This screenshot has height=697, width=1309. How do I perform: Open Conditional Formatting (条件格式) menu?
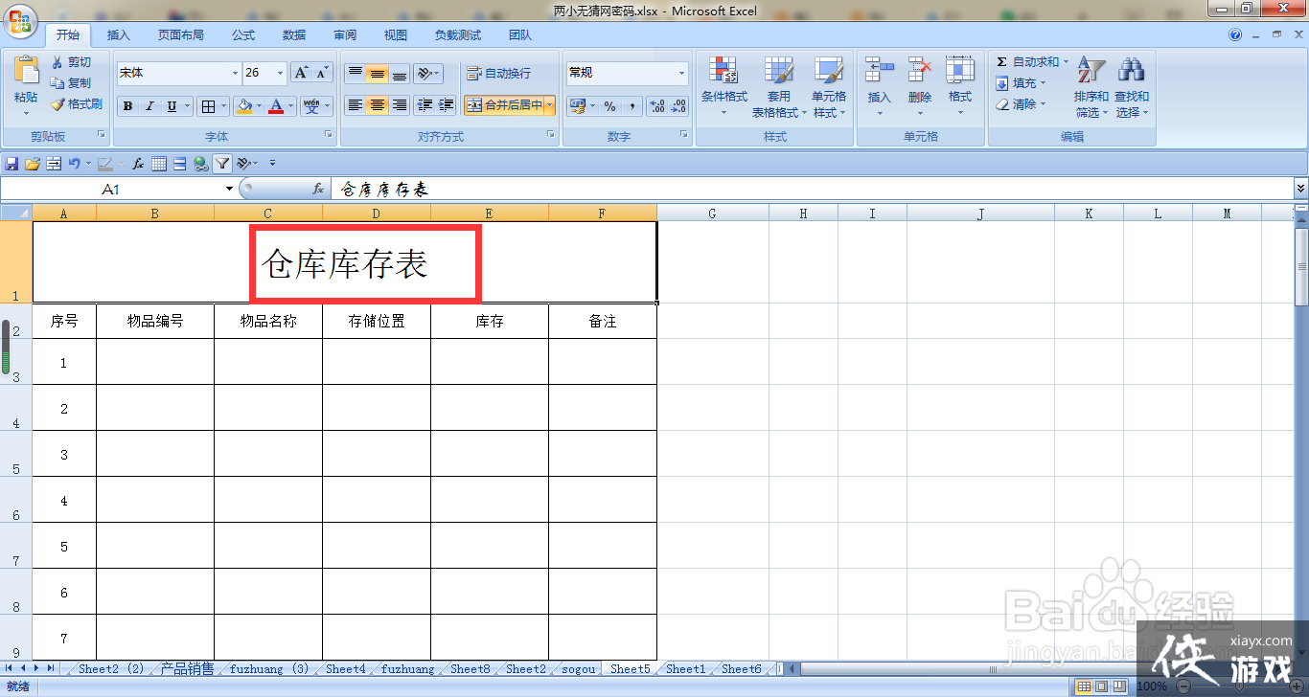click(x=724, y=87)
